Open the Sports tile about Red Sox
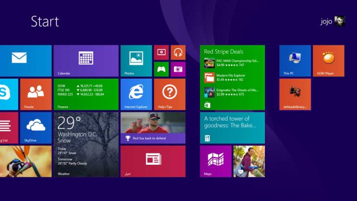The height and width of the screenshot is (201, 357). click(x=153, y=128)
